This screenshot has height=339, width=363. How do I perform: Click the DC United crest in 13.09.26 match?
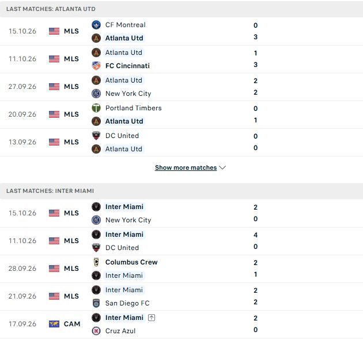click(96, 136)
